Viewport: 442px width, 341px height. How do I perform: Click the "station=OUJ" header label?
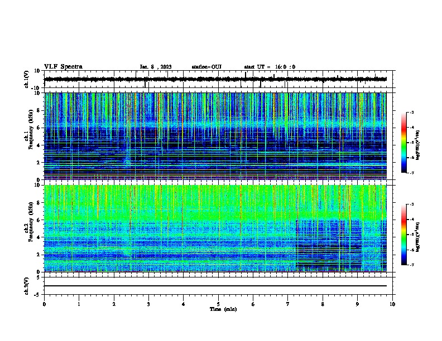206,67
